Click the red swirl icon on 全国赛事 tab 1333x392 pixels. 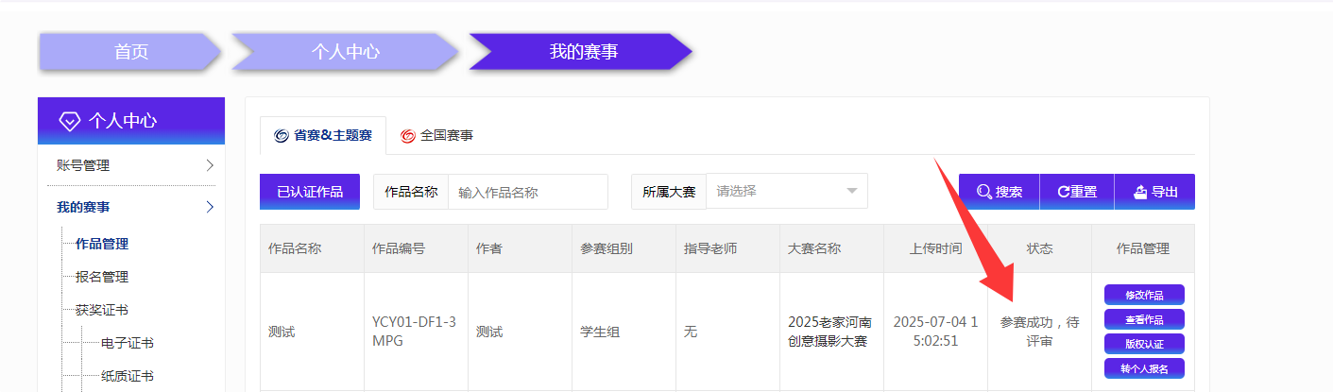[x=408, y=136]
